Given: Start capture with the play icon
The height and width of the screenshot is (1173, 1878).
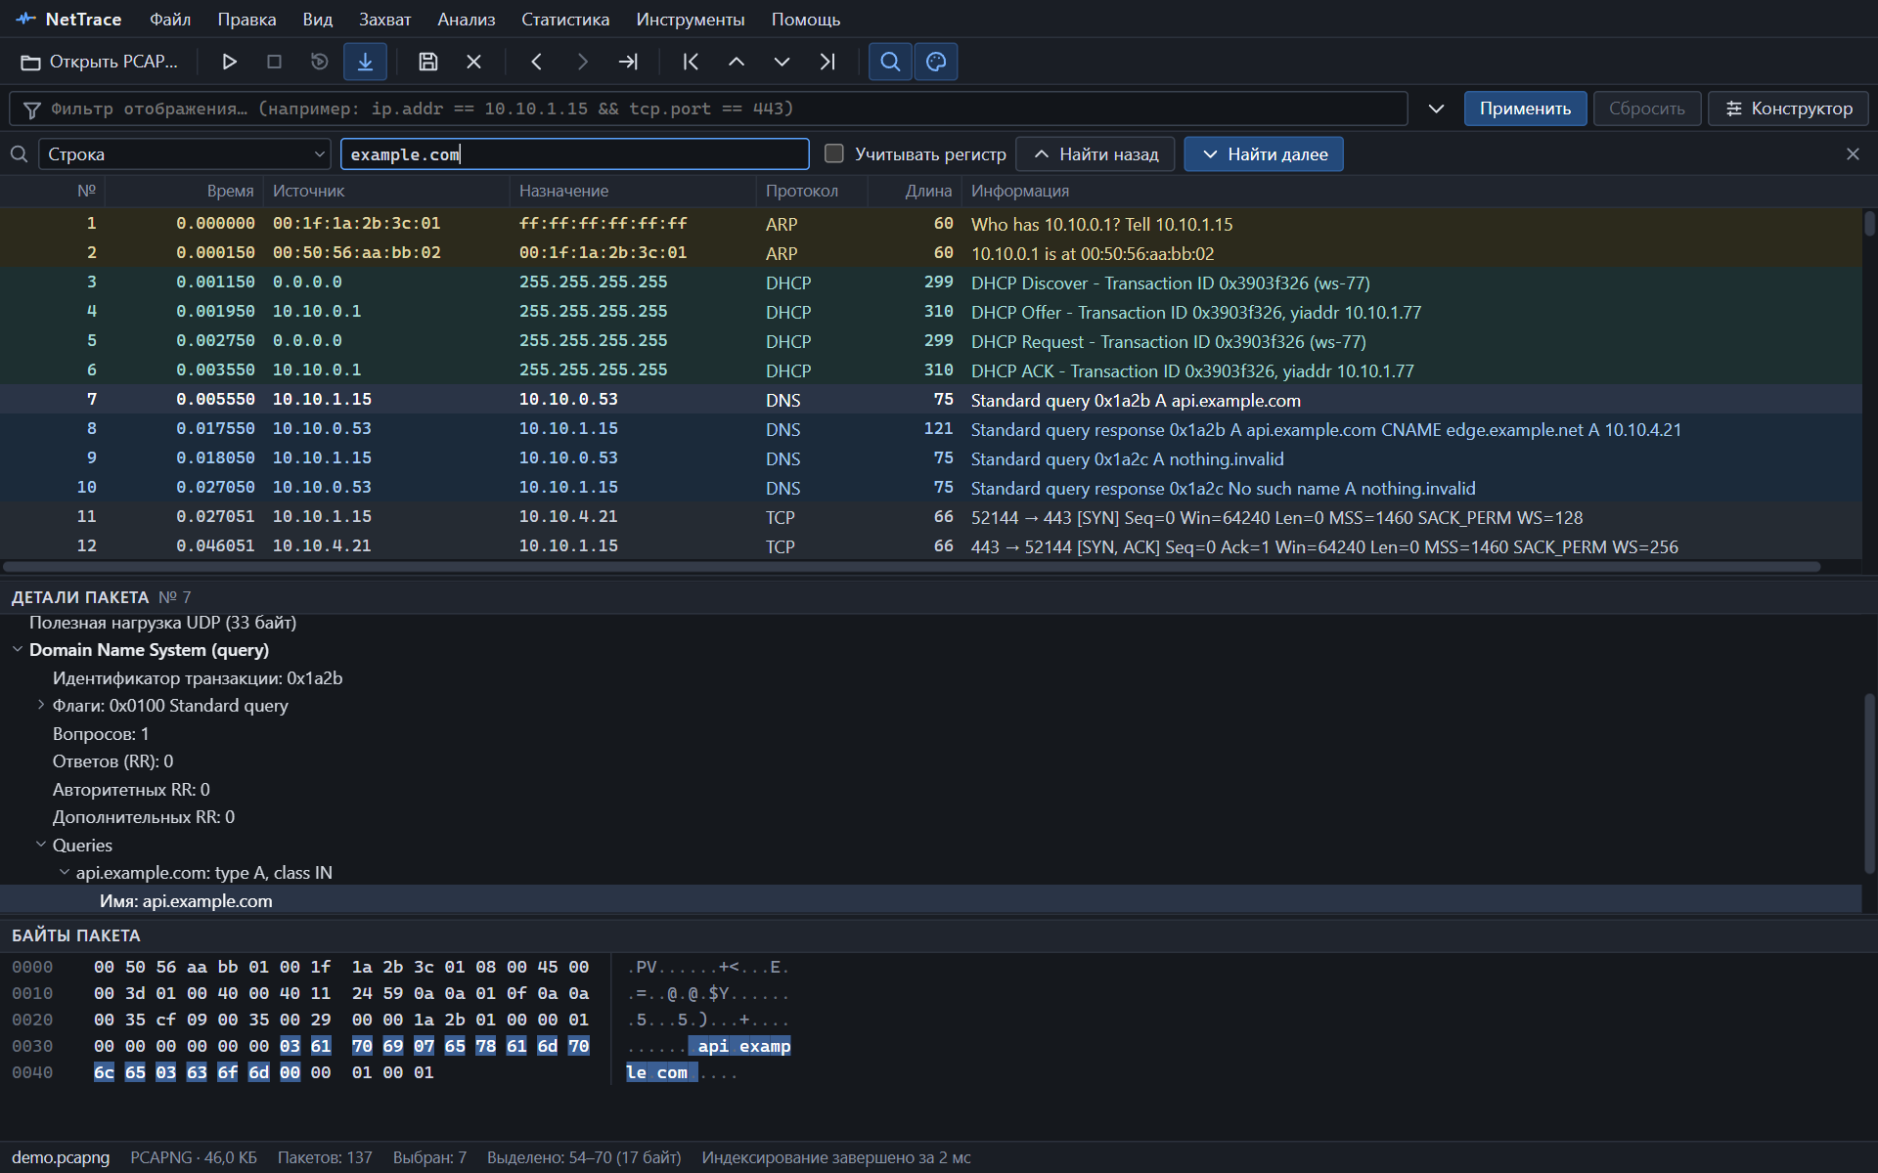Looking at the screenshot, I should point(229,62).
